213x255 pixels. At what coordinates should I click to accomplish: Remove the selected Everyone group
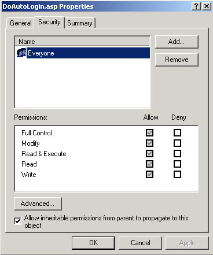(x=177, y=60)
